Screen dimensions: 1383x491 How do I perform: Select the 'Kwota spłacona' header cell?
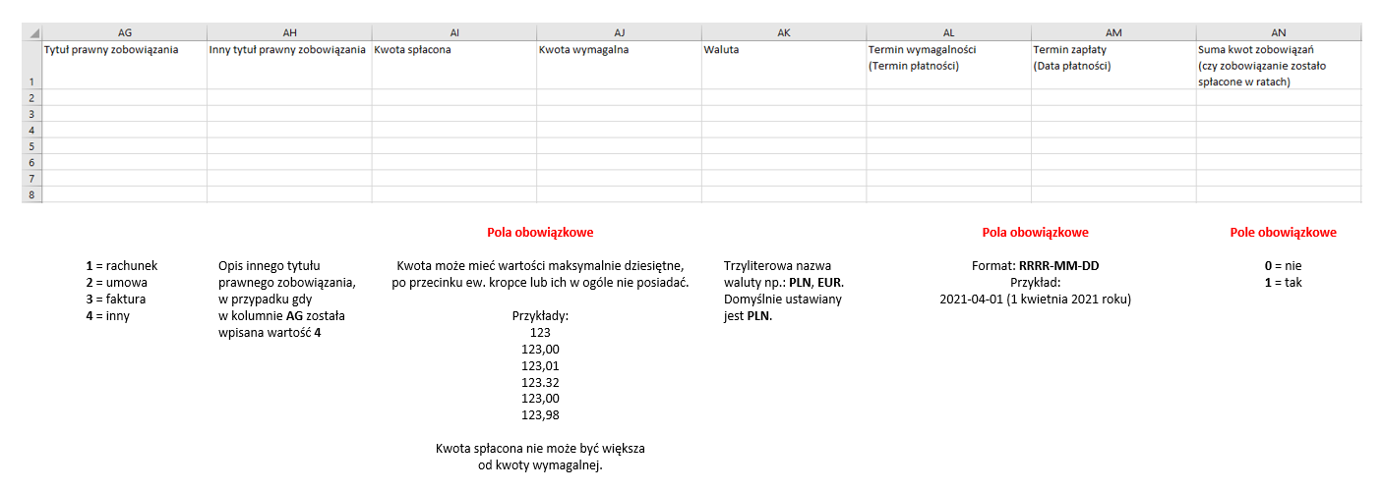tap(453, 65)
